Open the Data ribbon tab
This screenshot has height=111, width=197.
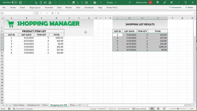click(x=59, y=7)
